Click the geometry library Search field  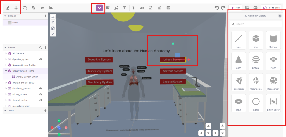(257, 24)
